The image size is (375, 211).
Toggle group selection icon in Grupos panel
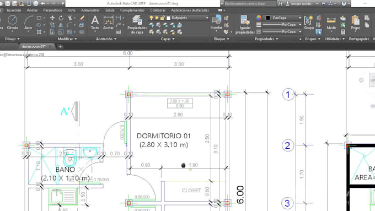[x=318, y=32]
